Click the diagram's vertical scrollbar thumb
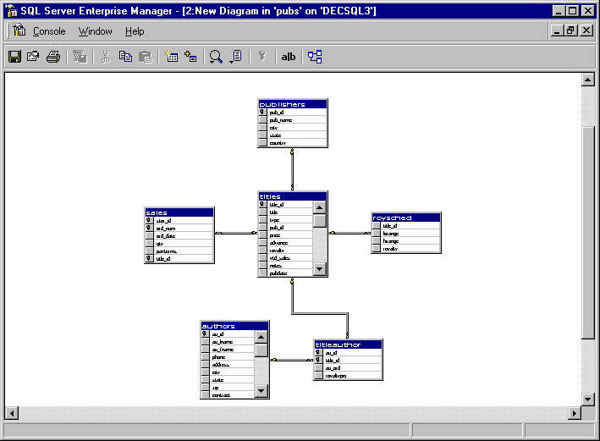This screenshot has width=600, height=441. pos(588,233)
